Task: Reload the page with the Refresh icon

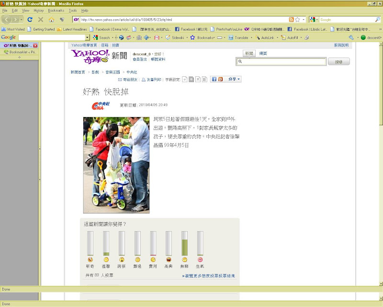Action: click(30, 20)
